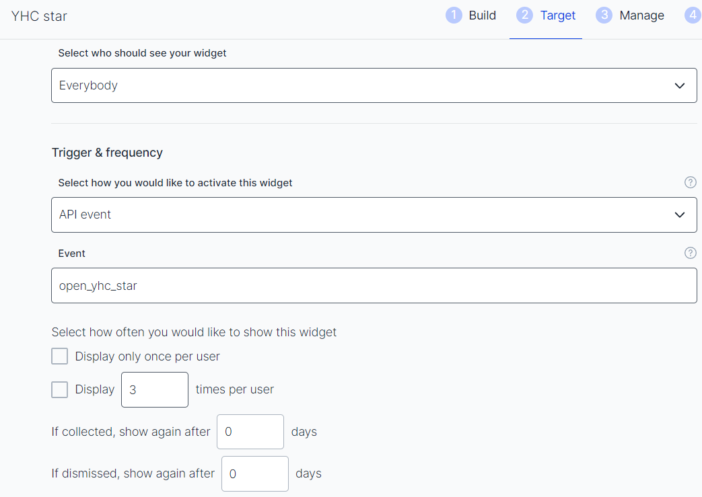702x497 pixels.
Task: Open the Everybody audience dropdown
Action: [x=363, y=85]
